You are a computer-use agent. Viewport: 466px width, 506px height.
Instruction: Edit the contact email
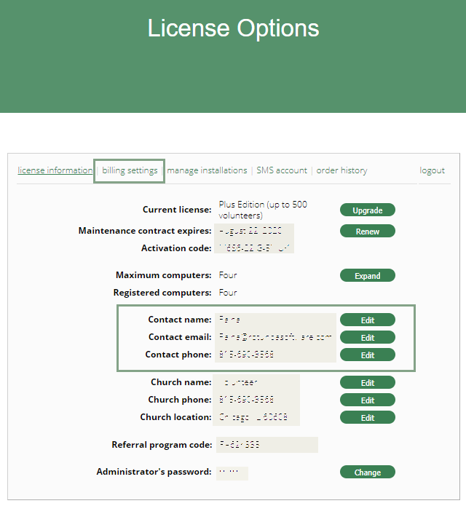(367, 338)
